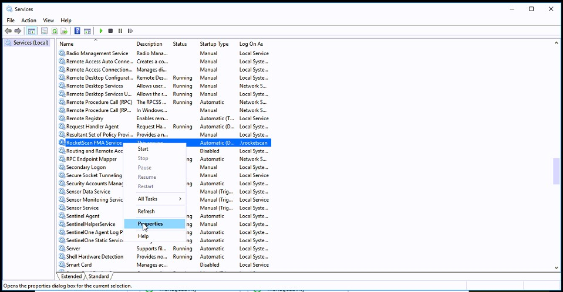
Task: Click gear icon of Radio Management Service
Action: click(x=62, y=53)
